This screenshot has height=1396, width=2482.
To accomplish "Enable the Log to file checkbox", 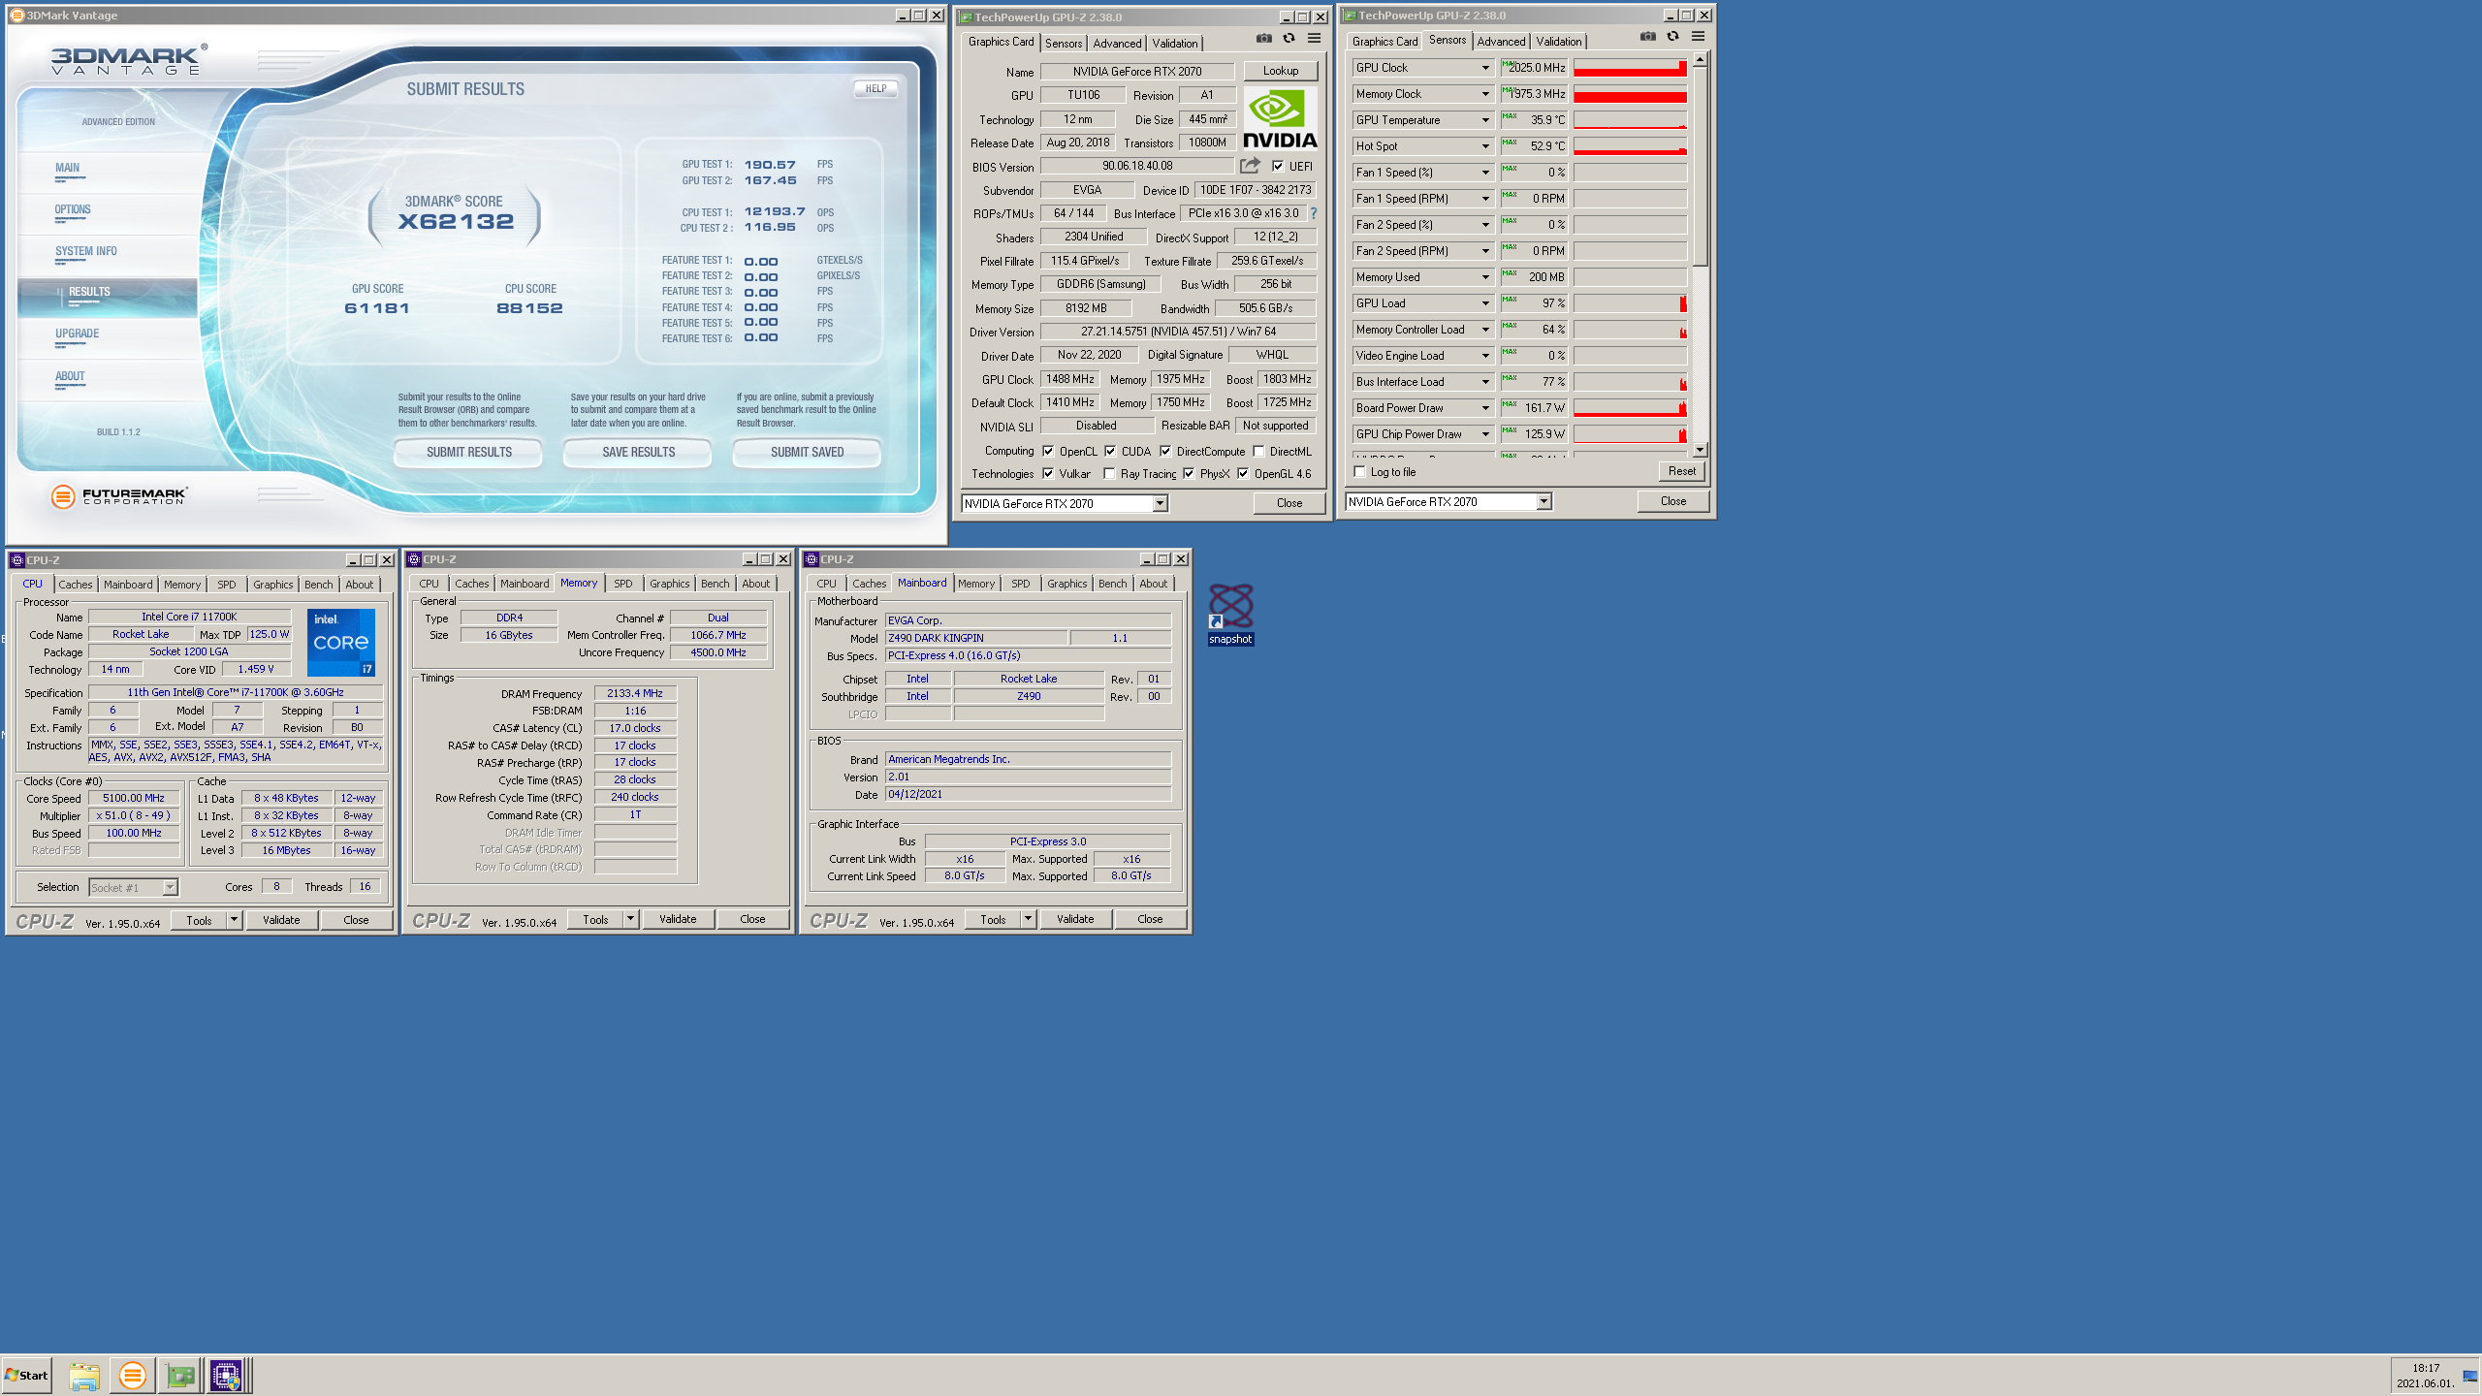I will coord(1359,472).
